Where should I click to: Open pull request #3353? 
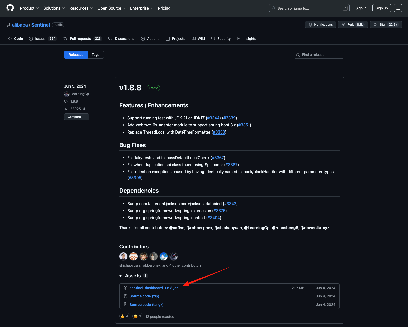(219, 132)
